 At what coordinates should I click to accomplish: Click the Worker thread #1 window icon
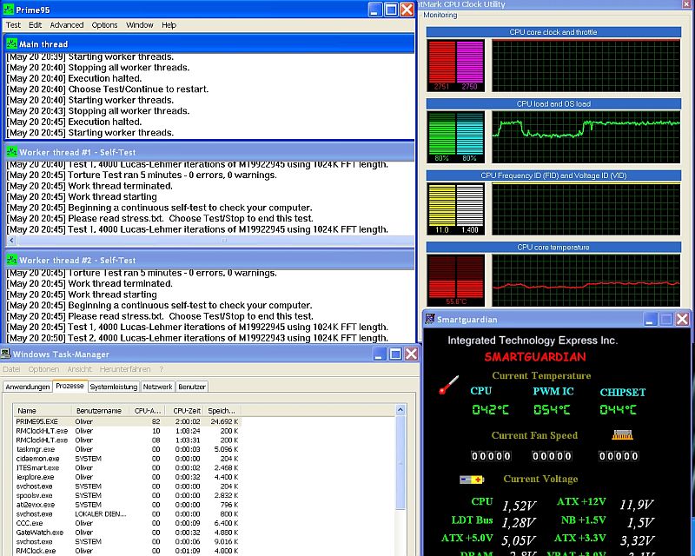pyautogui.click(x=11, y=152)
